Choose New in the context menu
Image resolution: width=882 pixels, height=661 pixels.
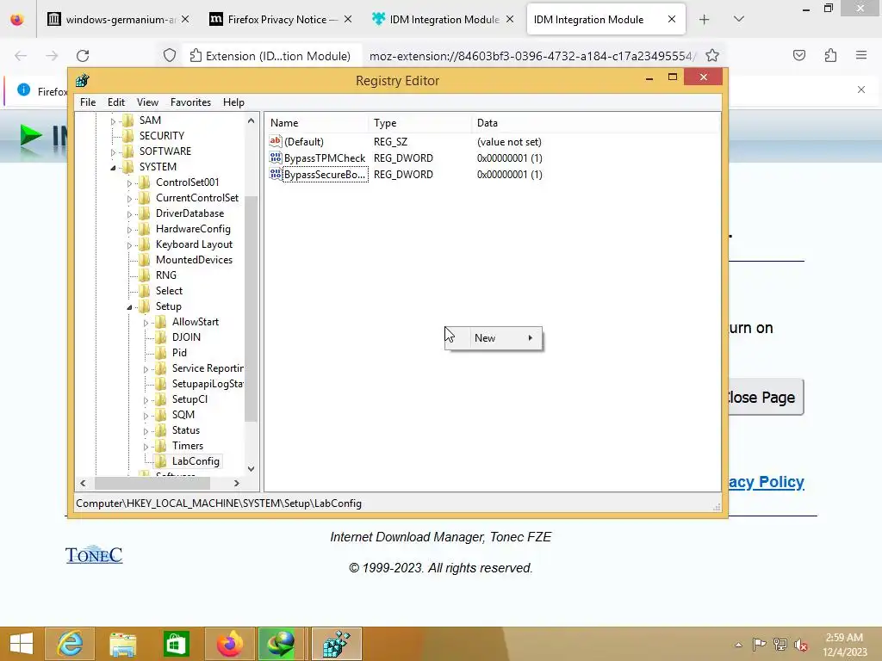(494, 337)
